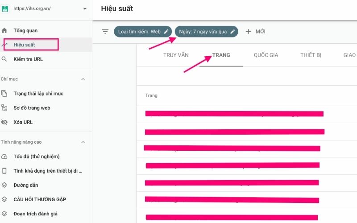The image size is (357, 223).
Task: Select the THIẾT BỊ tab
Action: (x=311, y=55)
